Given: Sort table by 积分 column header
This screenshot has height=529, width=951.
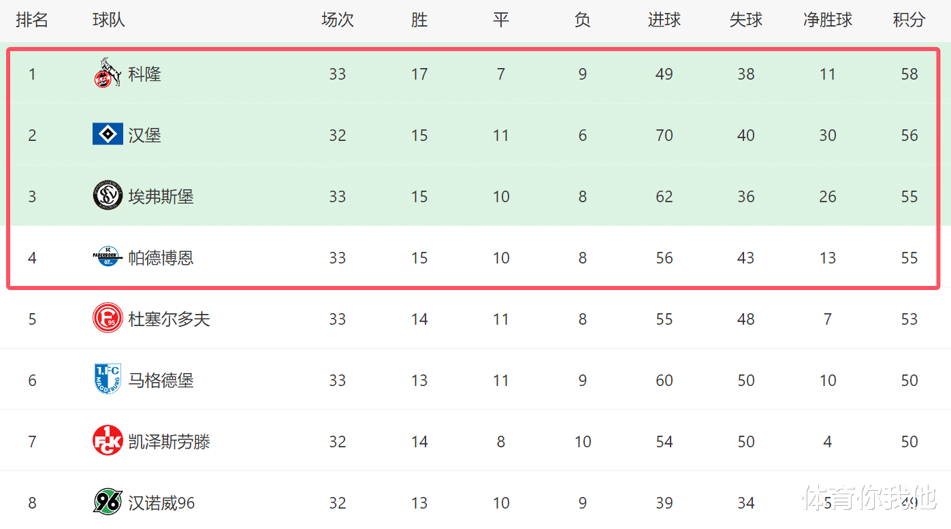Looking at the screenshot, I should 909,20.
